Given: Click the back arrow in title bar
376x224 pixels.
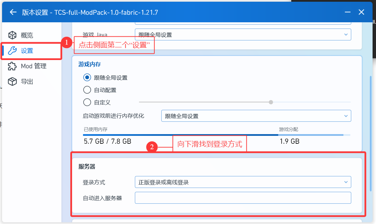Looking at the screenshot, I should tap(13, 12).
